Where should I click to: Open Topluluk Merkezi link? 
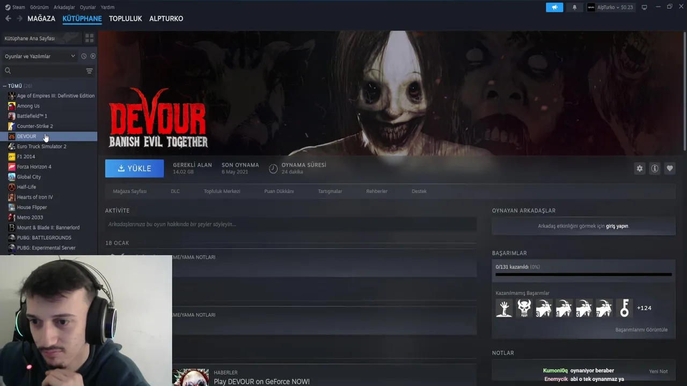pos(222,191)
